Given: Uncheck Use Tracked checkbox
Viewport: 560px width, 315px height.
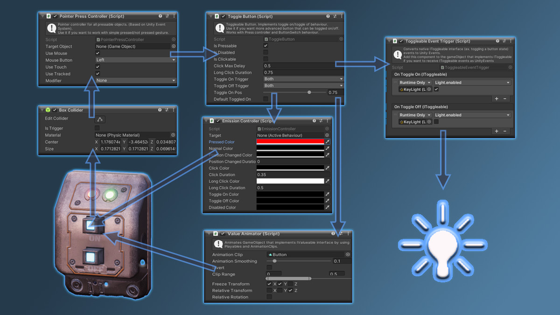Looking at the screenshot, I should (98, 74).
